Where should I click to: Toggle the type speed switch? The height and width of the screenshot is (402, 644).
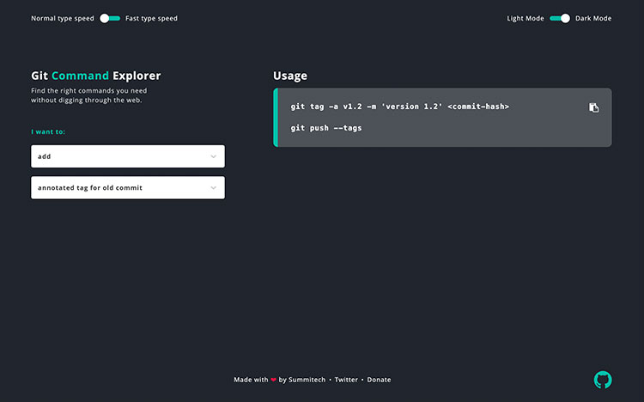pyautogui.click(x=110, y=18)
